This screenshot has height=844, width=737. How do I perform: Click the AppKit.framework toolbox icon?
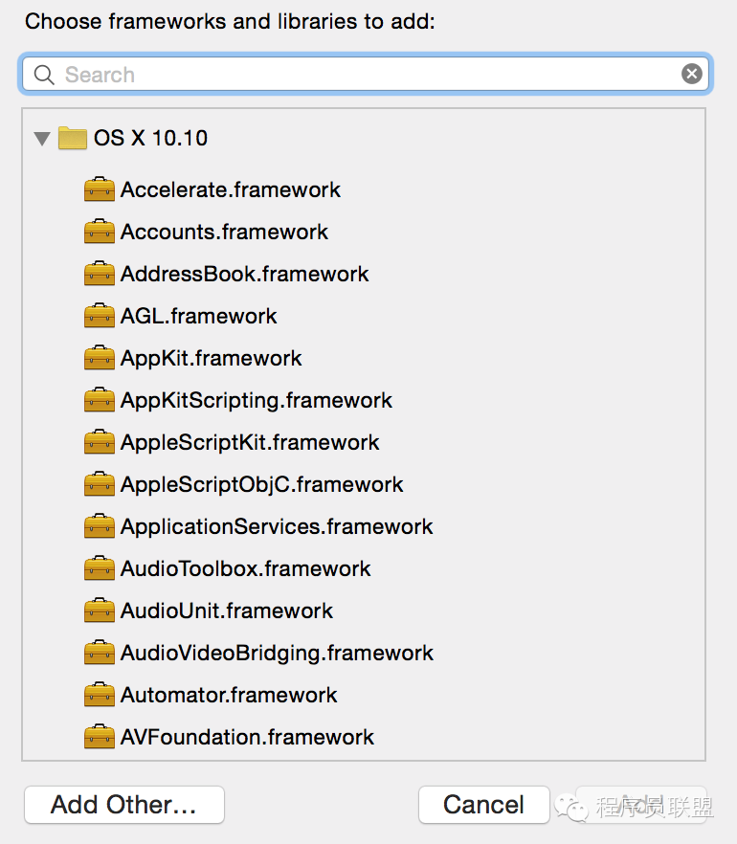(x=100, y=358)
